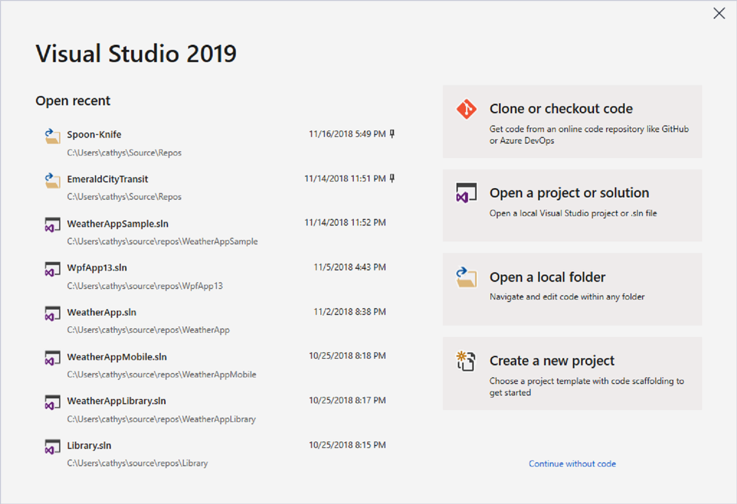Click the repository folder icon next to EmeraldCityTransit

point(53,182)
